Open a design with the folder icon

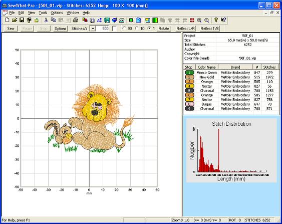click(x=15, y=20)
